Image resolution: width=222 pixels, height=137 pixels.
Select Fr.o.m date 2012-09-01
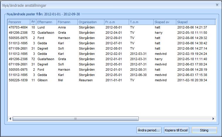(113, 38)
